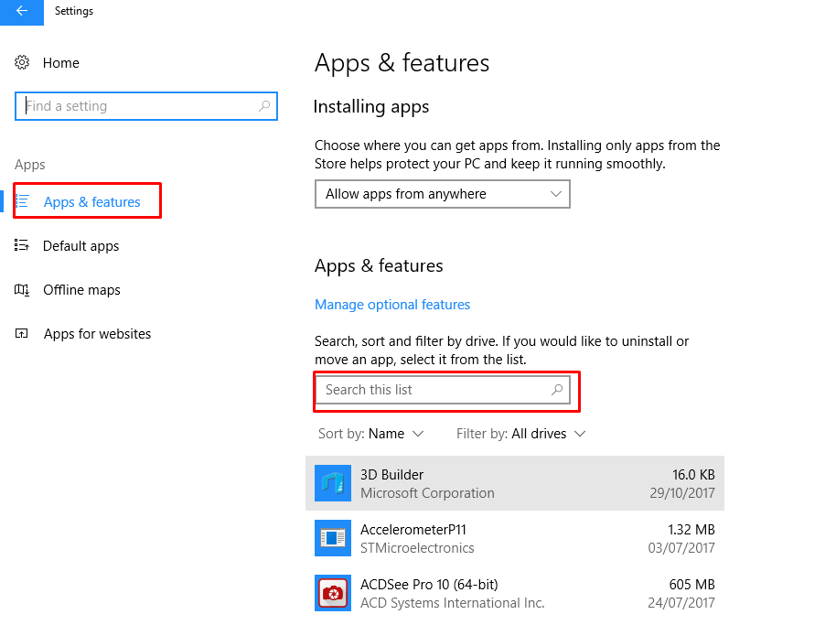Image resolution: width=836 pixels, height=625 pixels.
Task: Click the Offline maps icon
Action: 21,289
